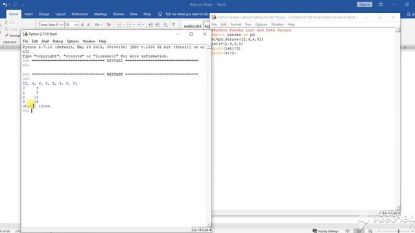
Task: Switch to Read Mode view icon
Action: pyautogui.click(x=348, y=231)
